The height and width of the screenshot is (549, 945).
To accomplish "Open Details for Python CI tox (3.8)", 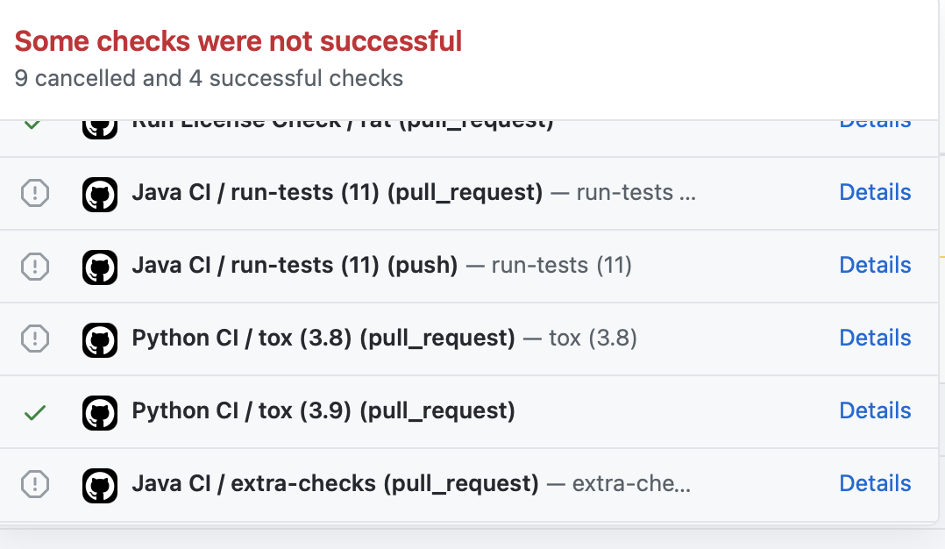I will click(x=875, y=338).
